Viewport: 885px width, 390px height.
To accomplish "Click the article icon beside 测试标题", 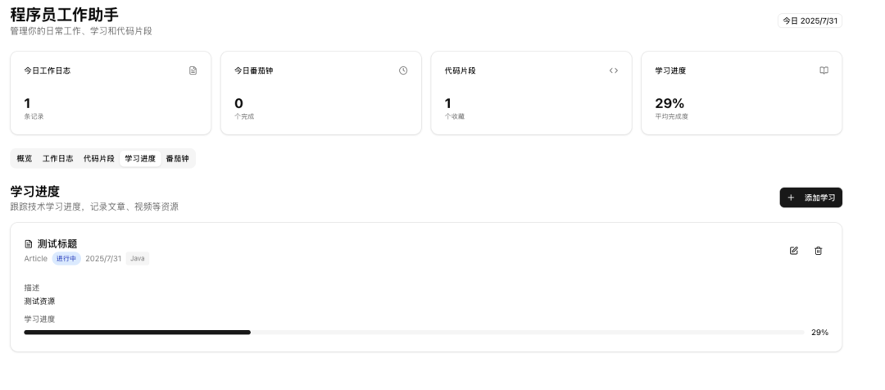I will click(x=29, y=244).
